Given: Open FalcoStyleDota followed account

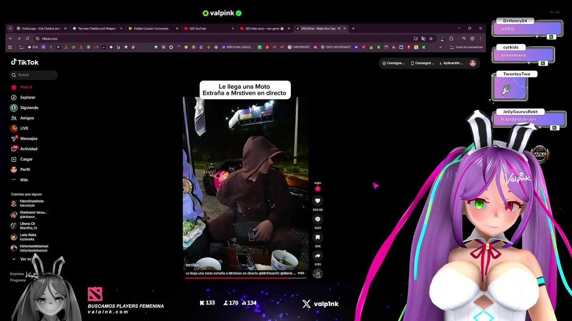Looking at the screenshot, I should click(x=27, y=203).
